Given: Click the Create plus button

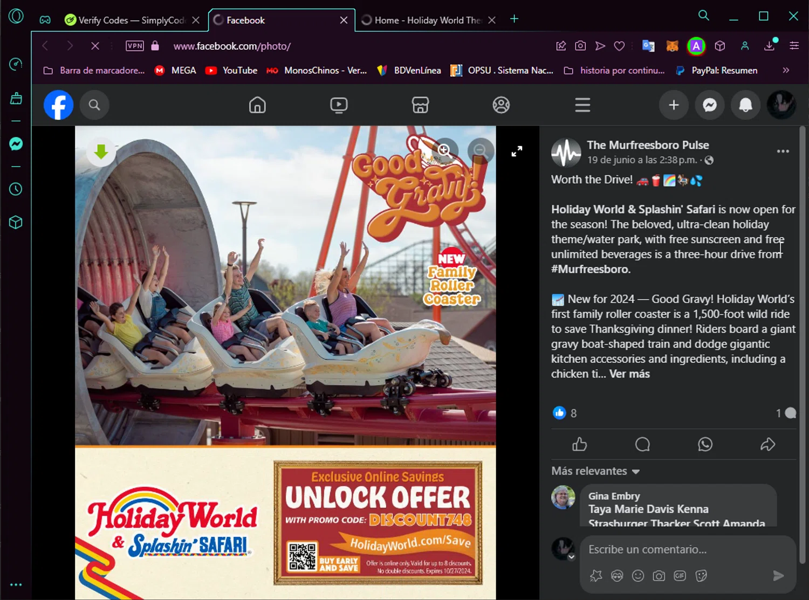Looking at the screenshot, I should point(674,105).
